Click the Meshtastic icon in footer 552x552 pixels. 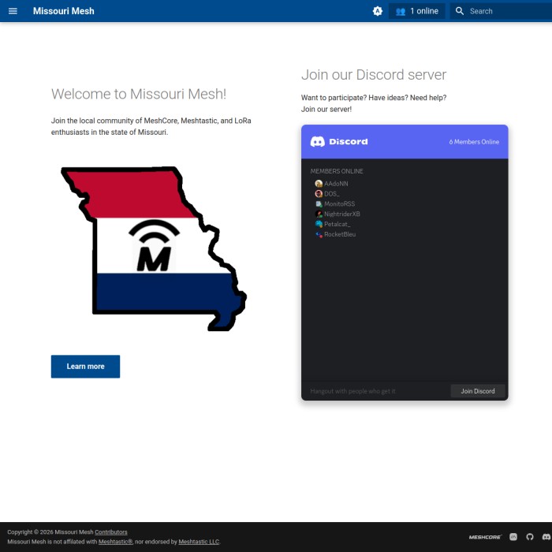coord(513,537)
